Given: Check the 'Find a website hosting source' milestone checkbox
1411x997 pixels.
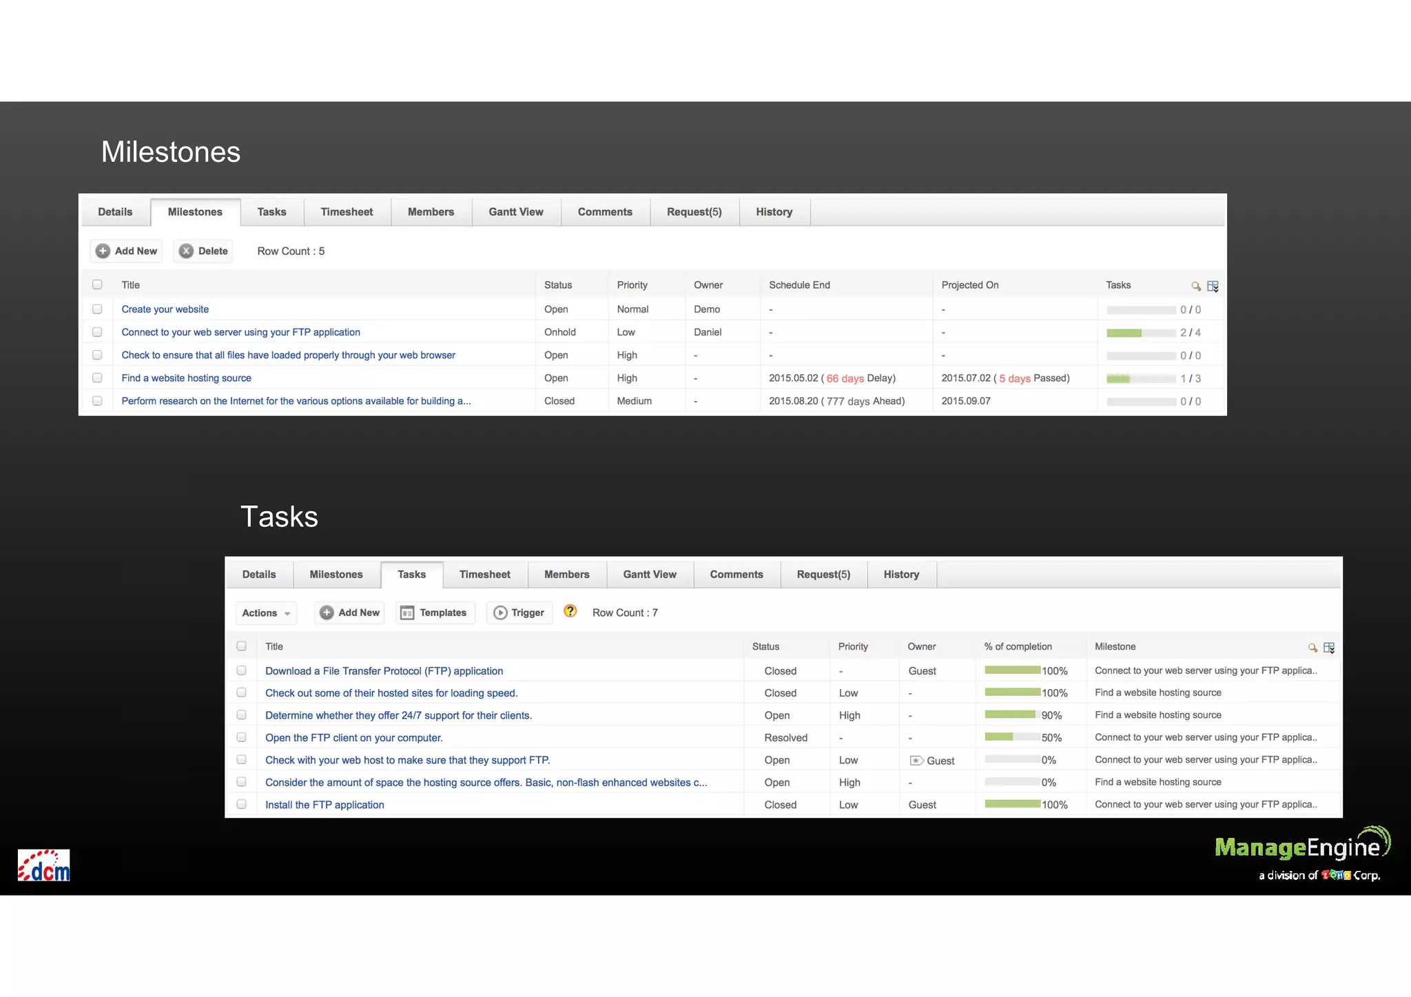Looking at the screenshot, I should (97, 378).
